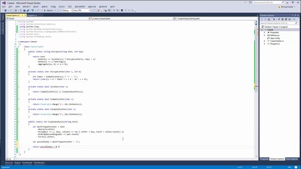The image size is (301, 169).
Task: Open the VIEW menu
Action: pyautogui.click(x=17, y=7)
